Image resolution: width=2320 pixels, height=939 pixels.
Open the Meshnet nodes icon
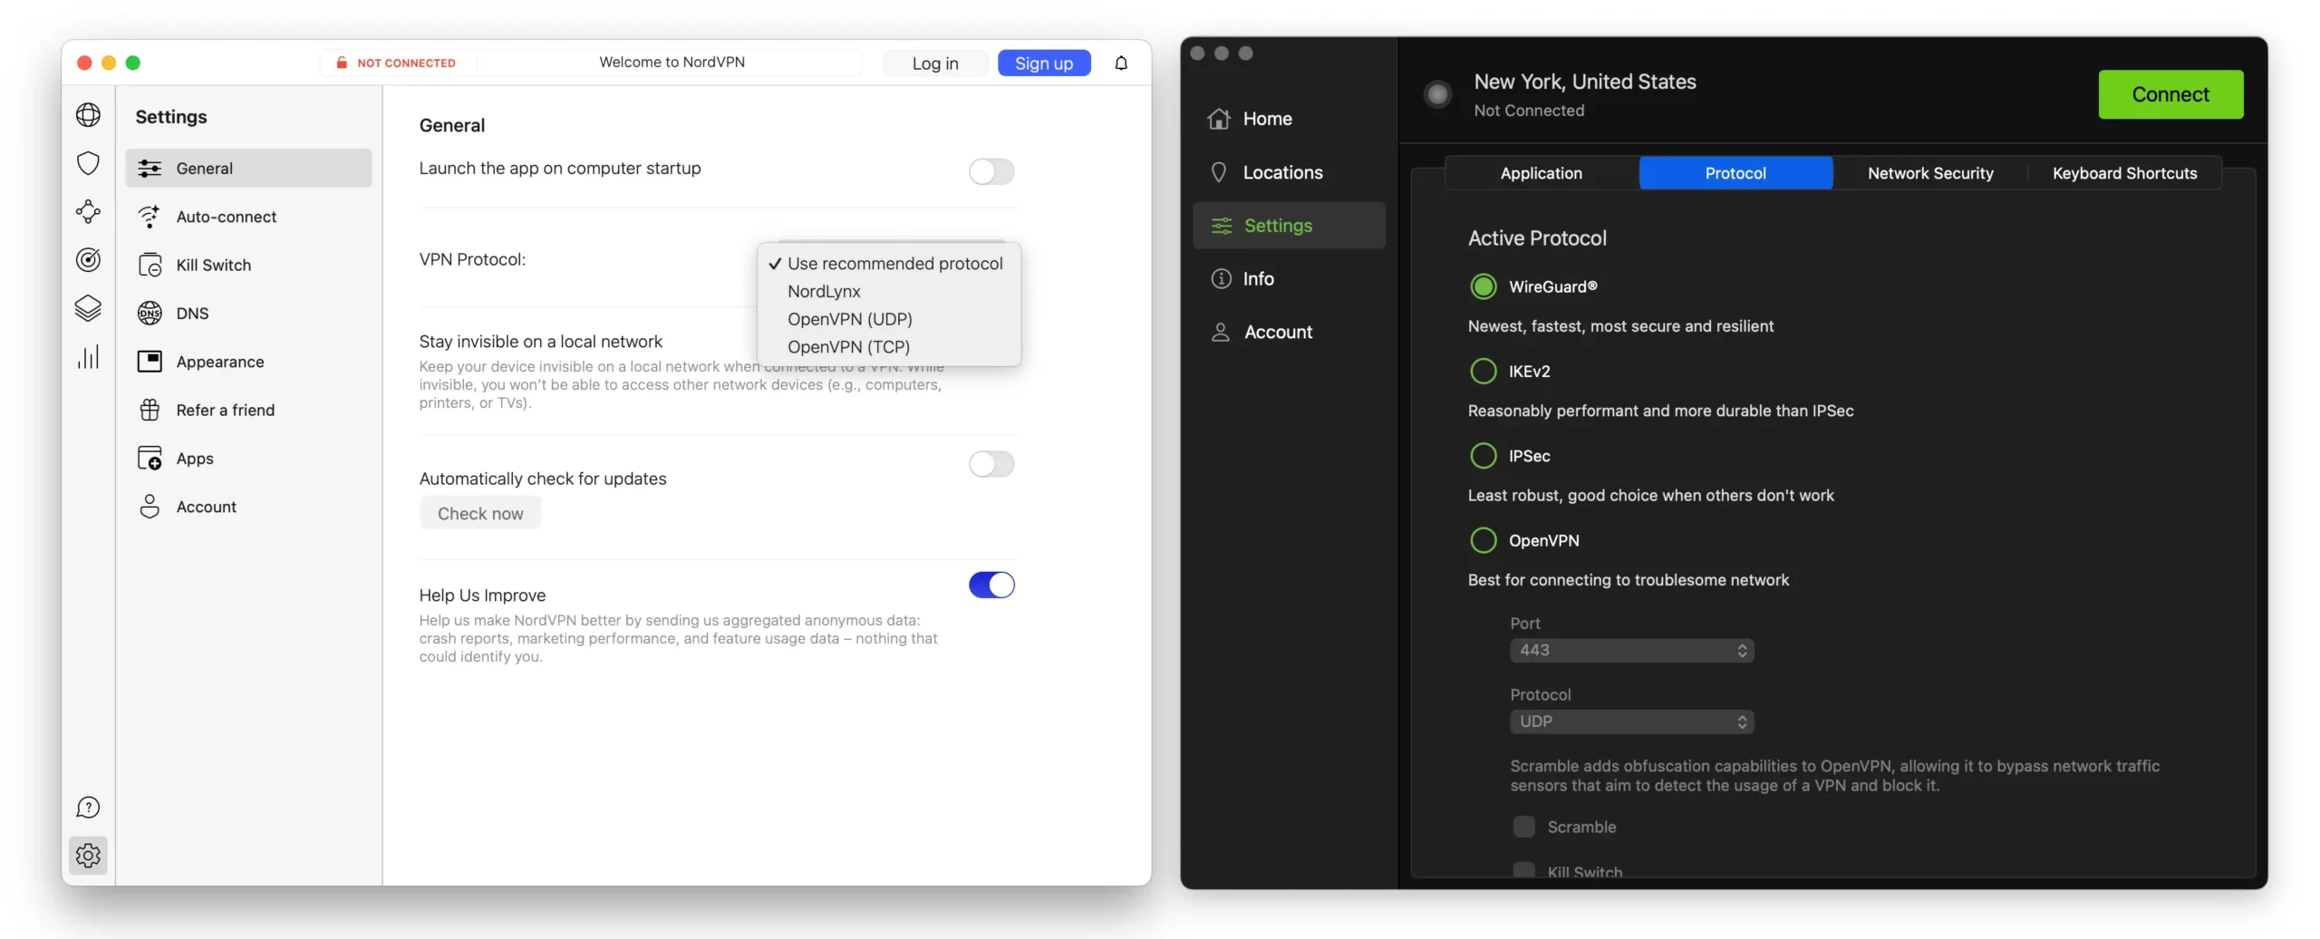88,211
